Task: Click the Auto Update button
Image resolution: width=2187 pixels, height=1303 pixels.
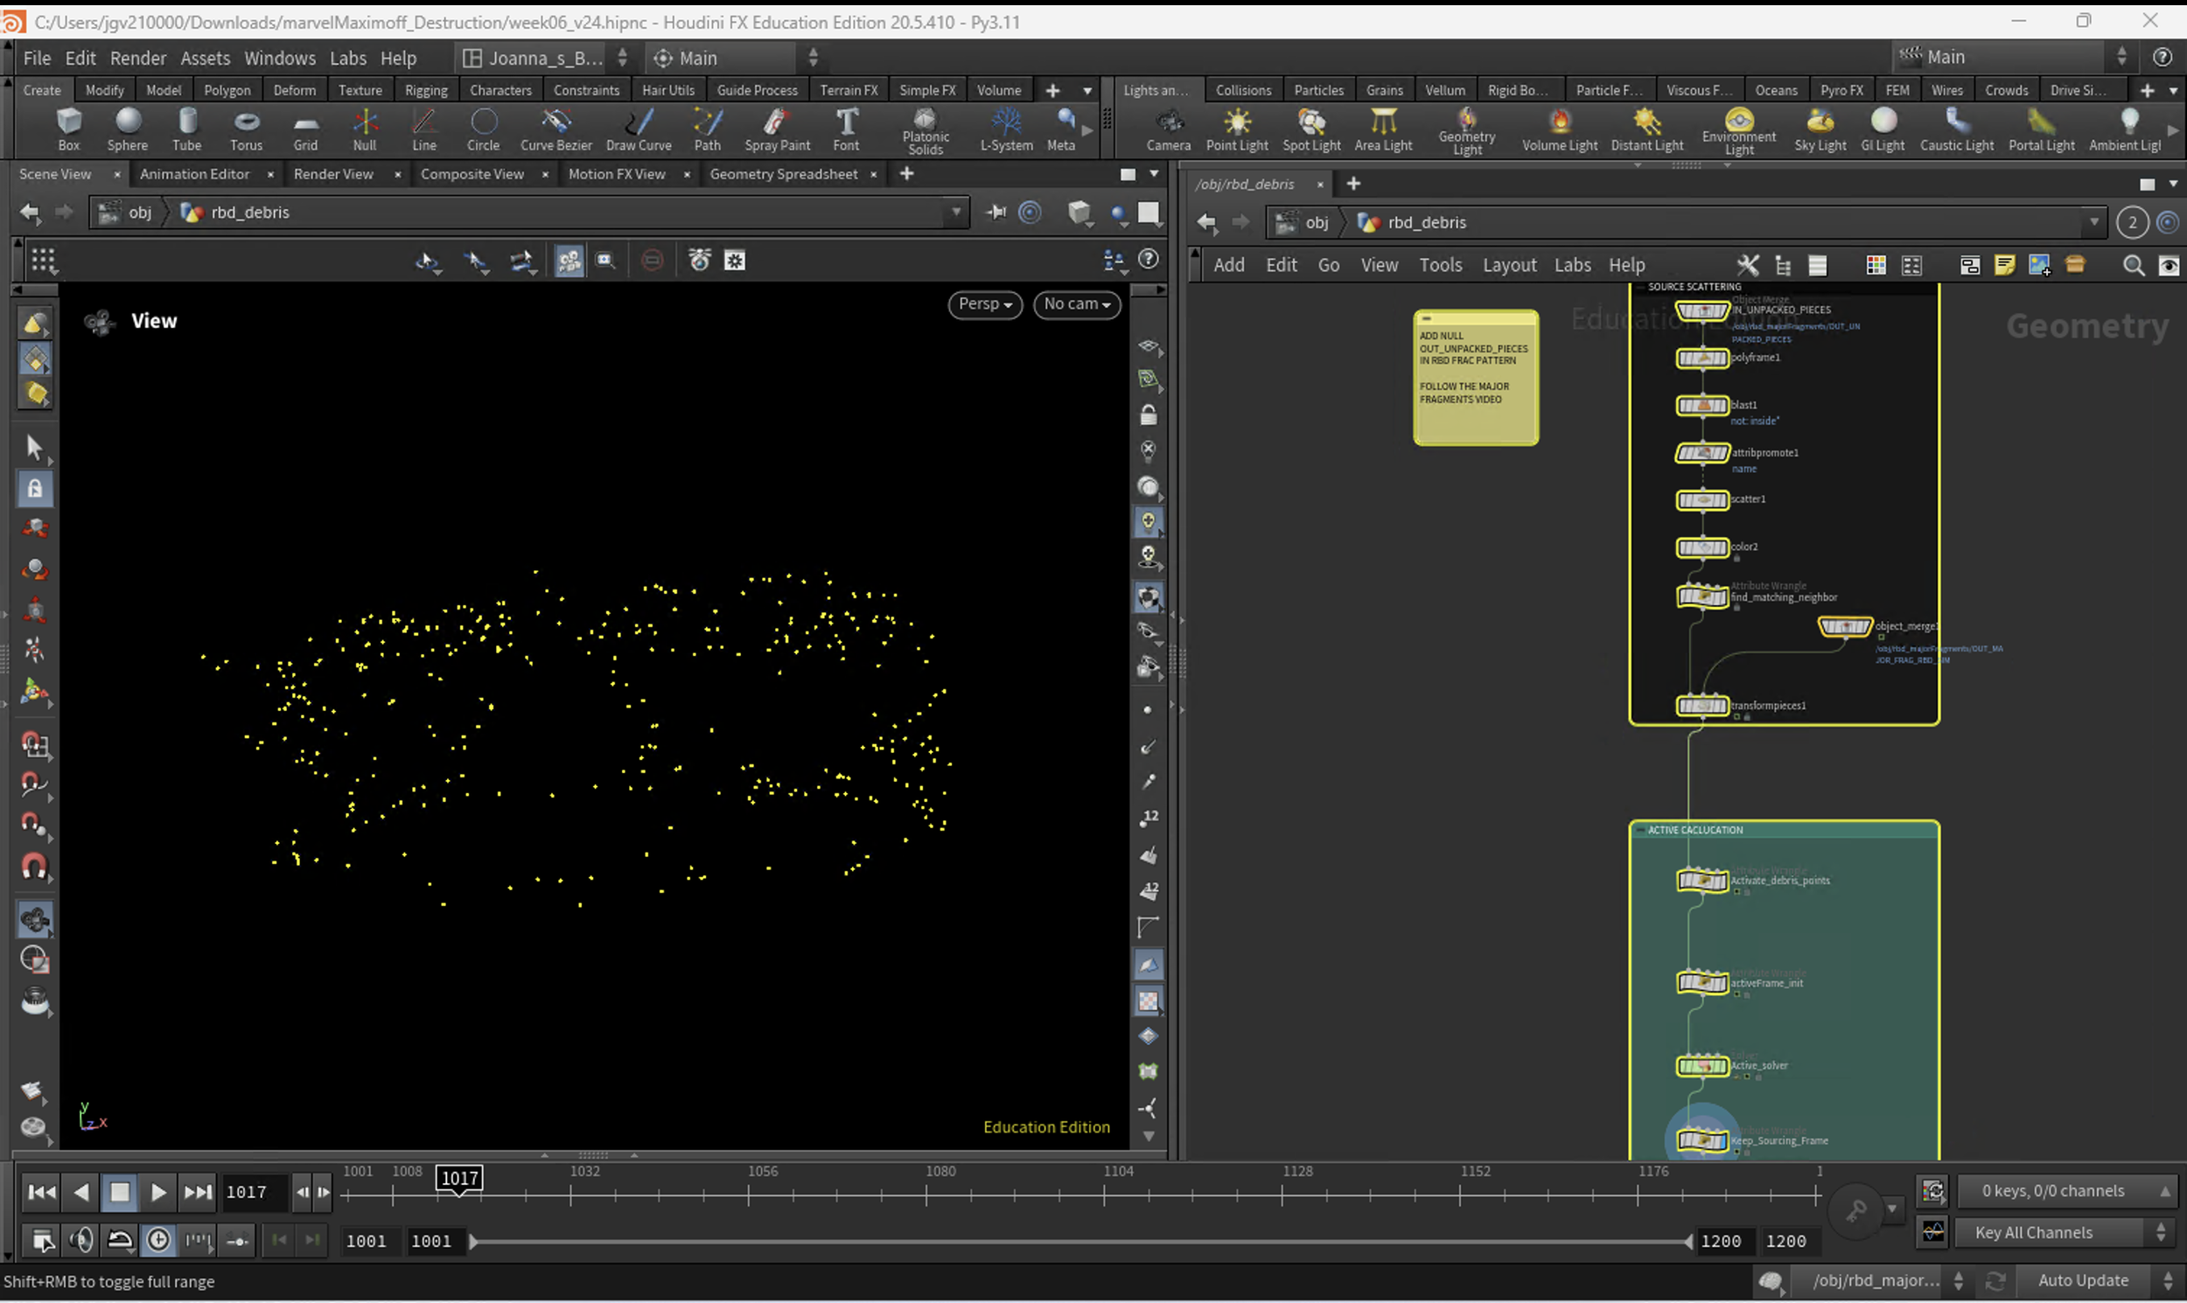Action: coord(2083,1280)
